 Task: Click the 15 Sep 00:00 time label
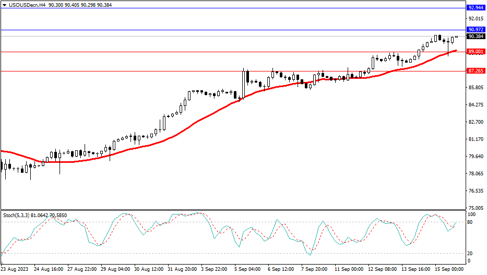pos(449,269)
